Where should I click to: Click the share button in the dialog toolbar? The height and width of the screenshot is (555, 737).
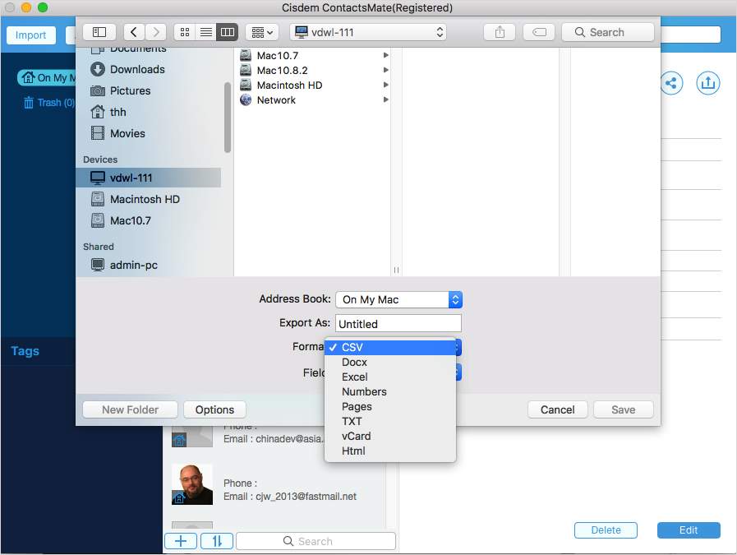(x=500, y=32)
